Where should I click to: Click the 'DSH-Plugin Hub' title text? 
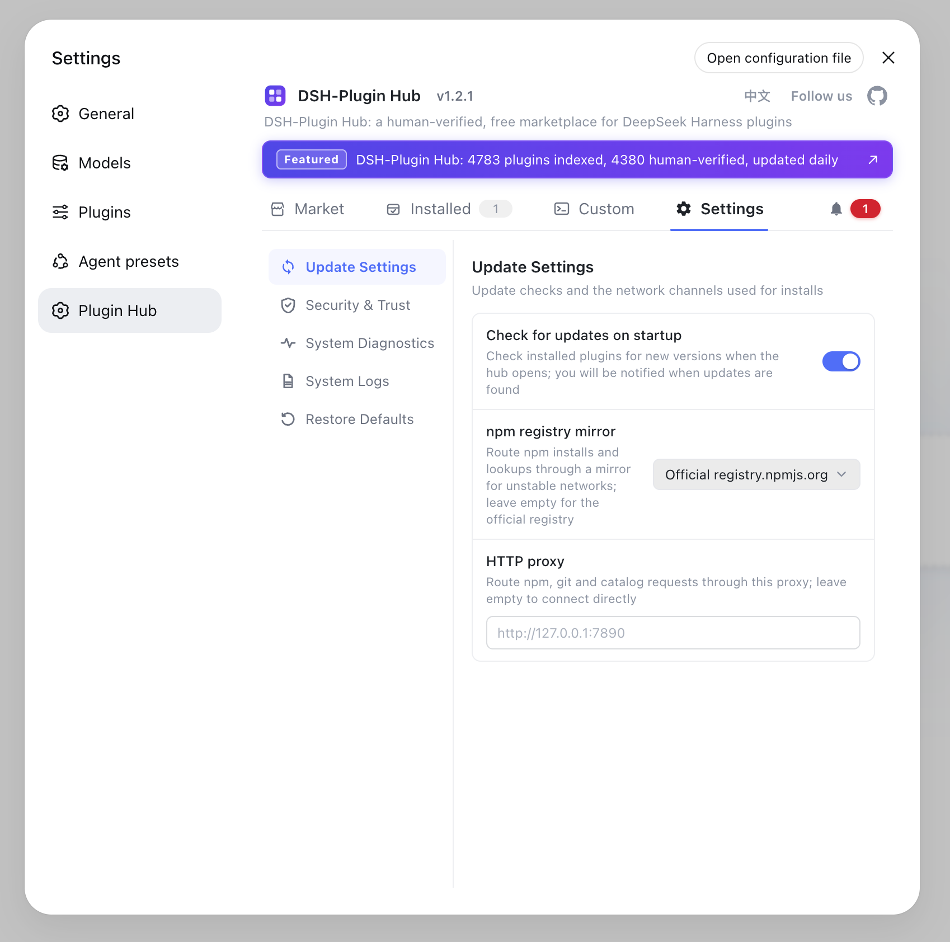tap(359, 96)
